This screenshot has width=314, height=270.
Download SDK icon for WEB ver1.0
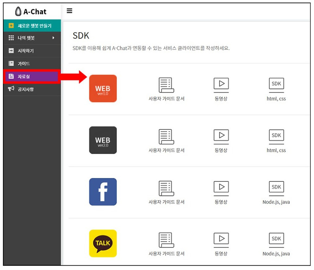click(276, 85)
